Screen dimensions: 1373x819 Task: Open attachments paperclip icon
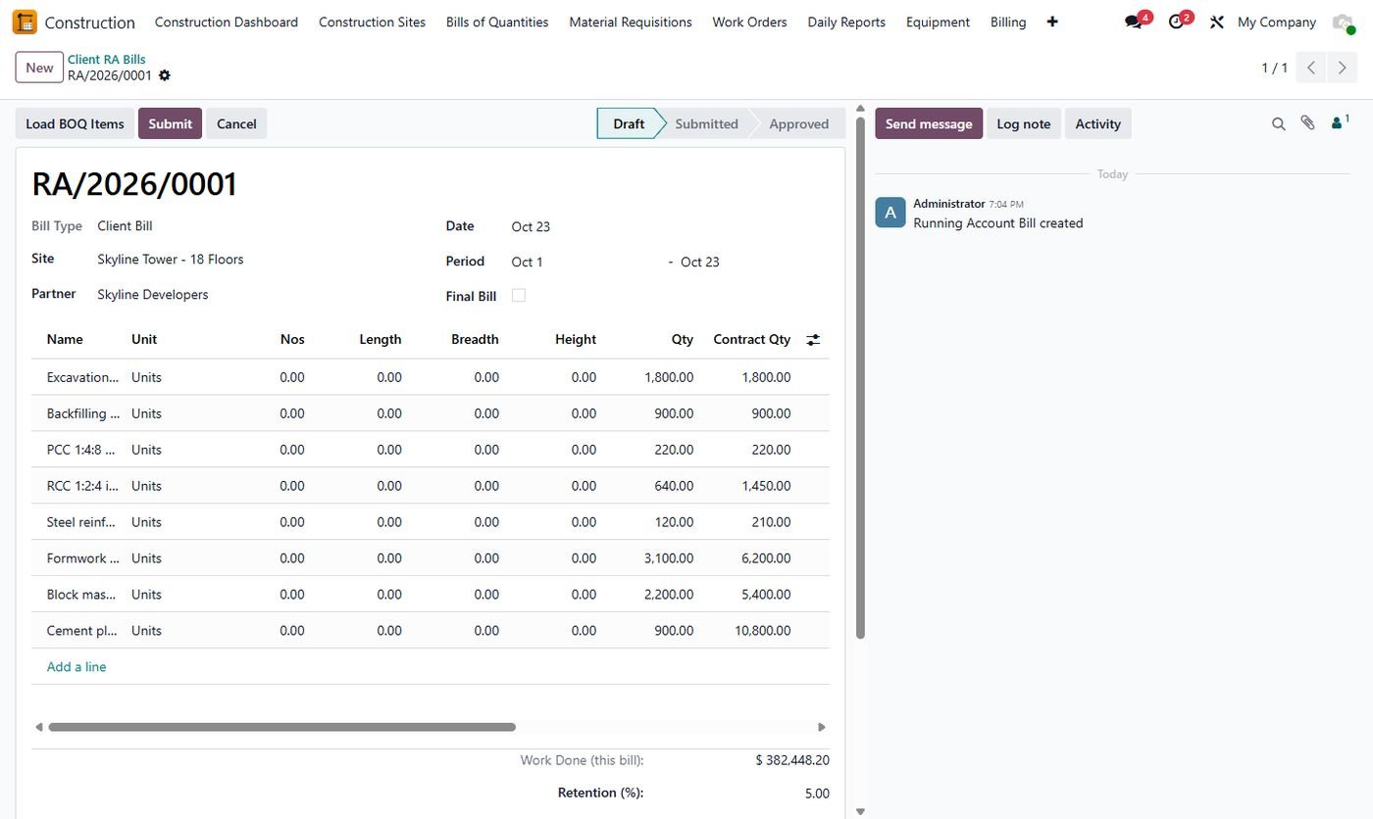[x=1307, y=123]
